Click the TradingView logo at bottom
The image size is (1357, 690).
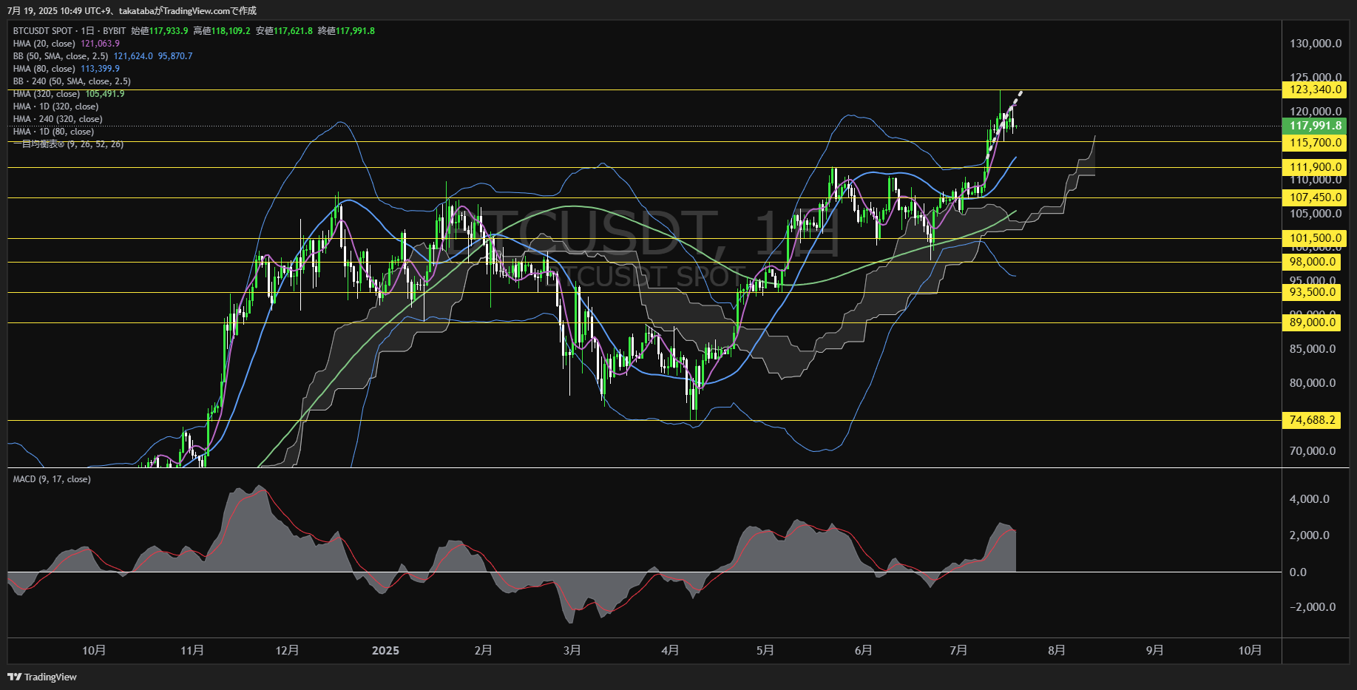(42, 677)
